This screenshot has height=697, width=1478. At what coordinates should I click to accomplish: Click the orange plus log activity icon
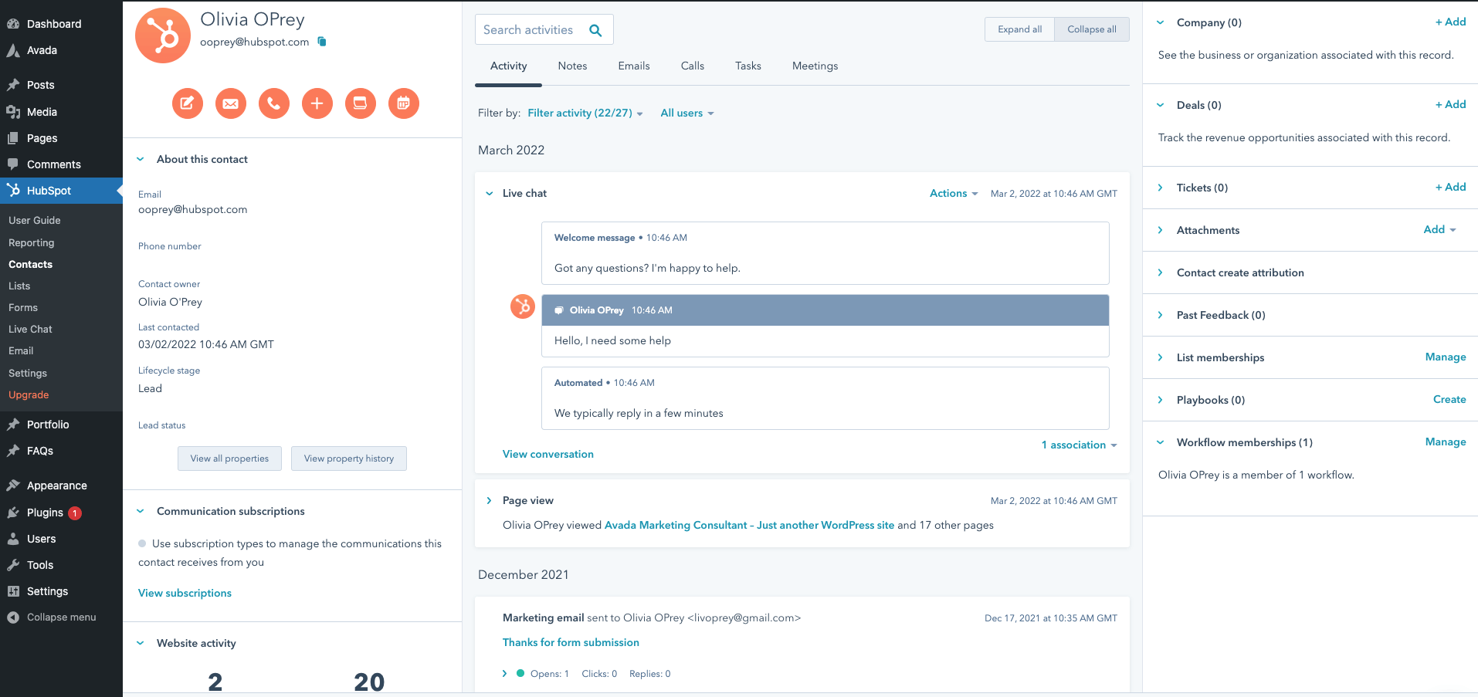click(317, 103)
